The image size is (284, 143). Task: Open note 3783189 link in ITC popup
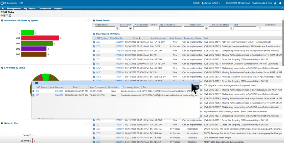click(59, 91)
